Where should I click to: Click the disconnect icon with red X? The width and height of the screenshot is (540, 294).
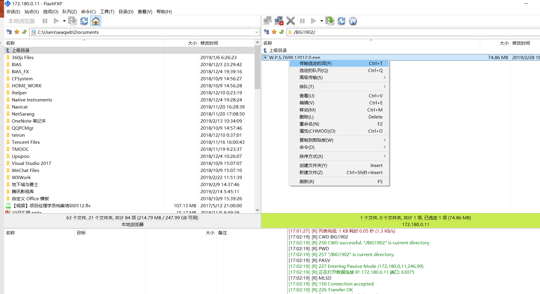point(279,21)
